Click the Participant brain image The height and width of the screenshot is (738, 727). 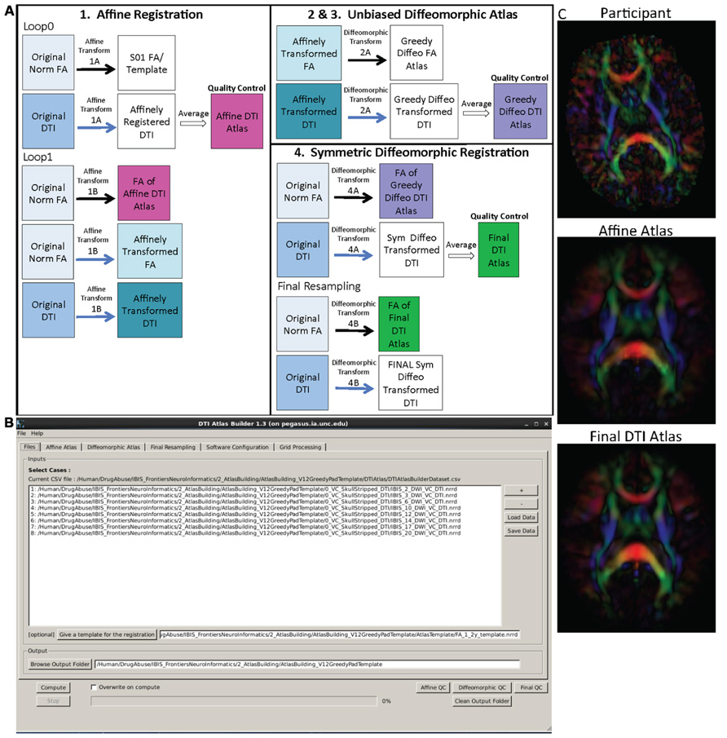(637, 119)
